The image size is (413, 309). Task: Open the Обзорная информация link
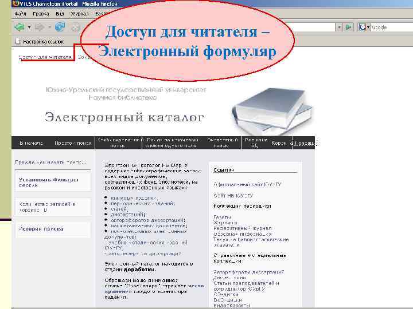242,234
